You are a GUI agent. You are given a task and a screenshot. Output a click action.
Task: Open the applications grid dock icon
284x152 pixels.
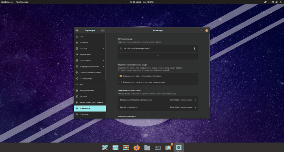click(x=126, y=148)
